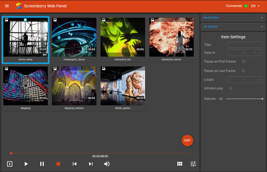Image resolution: width=267 pixels, height=172 pixels.
Task: Click the playback progress slider handle
Action: click(11, 153)
